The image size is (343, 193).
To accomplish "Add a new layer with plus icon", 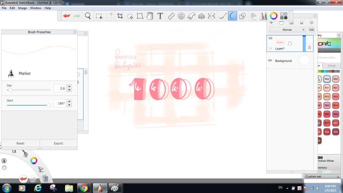I will coord(271,22).
